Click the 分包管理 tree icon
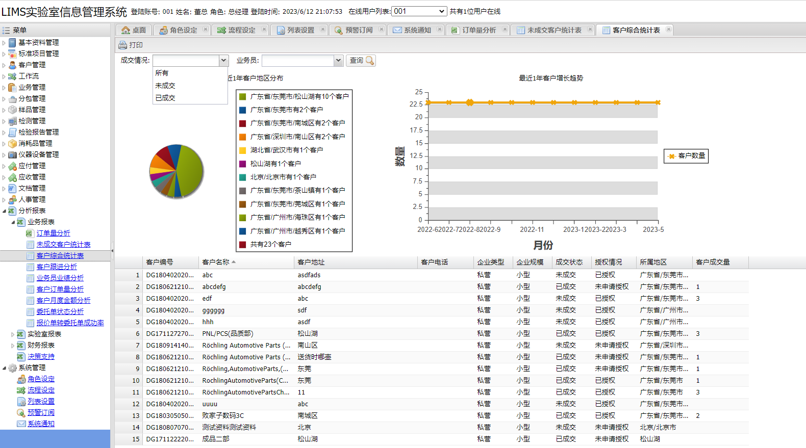Image resolution: width=806 pixels, height=448 pixels. (12, 98)
